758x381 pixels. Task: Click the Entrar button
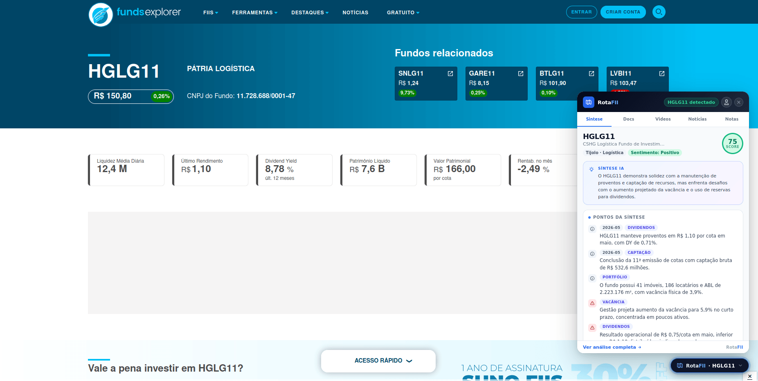(581, 12)
